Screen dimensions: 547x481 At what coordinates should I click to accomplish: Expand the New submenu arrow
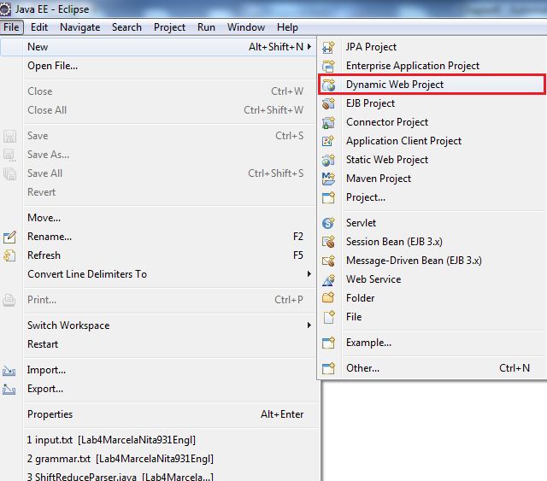tap(309, 47)
